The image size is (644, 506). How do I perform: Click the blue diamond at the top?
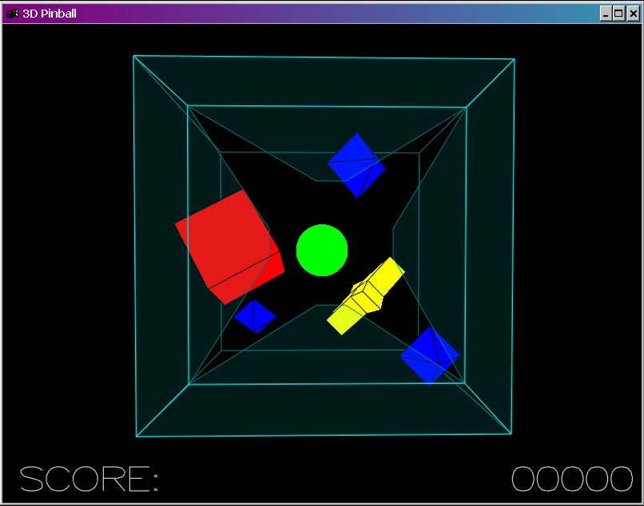coord(356,165)
